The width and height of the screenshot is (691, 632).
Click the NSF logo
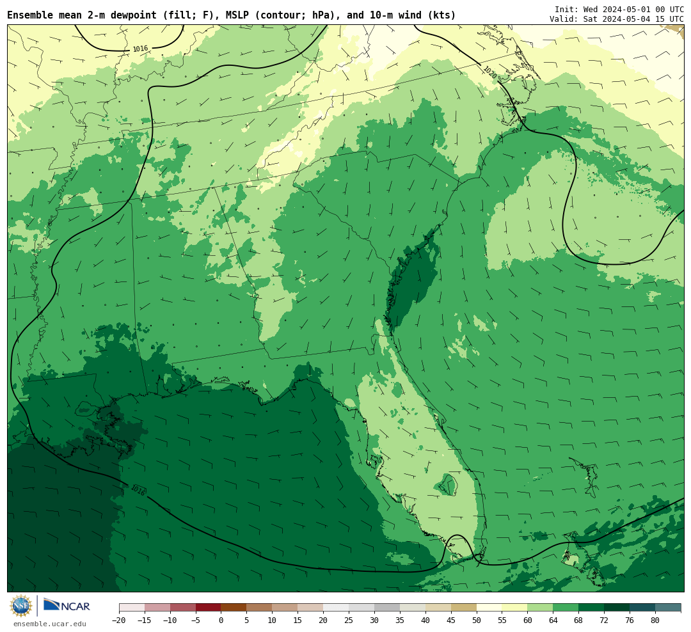(21, 606)
